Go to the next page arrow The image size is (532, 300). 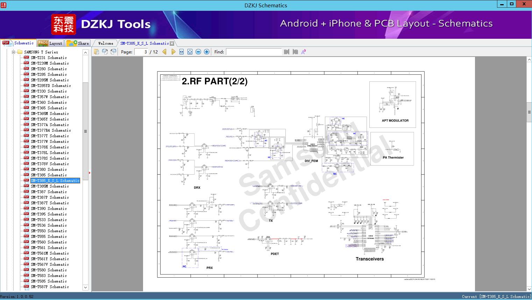[173, 52]
